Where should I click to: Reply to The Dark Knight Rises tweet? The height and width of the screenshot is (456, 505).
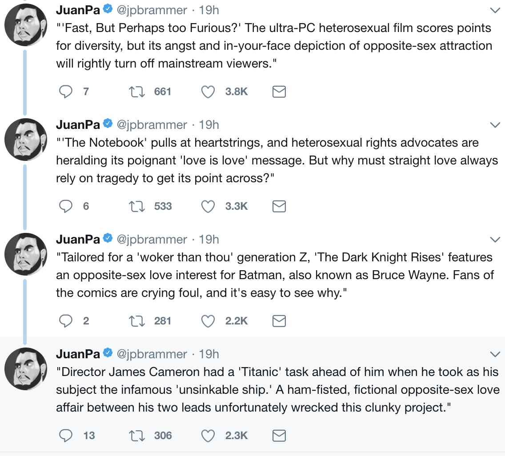pos(66,321)
